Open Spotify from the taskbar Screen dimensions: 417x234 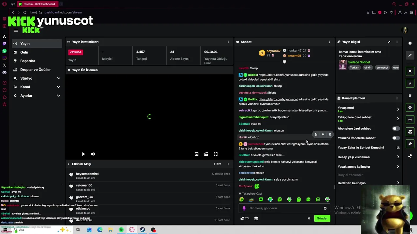coord(121,230)
